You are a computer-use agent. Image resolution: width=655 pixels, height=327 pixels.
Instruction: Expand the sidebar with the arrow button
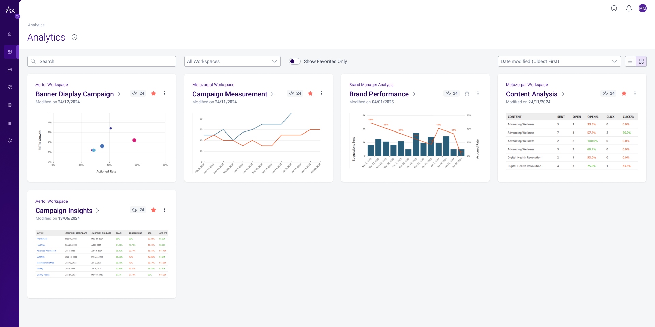coord(17,16)
